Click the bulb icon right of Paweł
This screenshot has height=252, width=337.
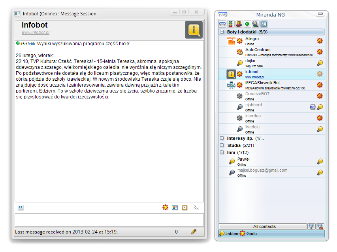[320, 161]
